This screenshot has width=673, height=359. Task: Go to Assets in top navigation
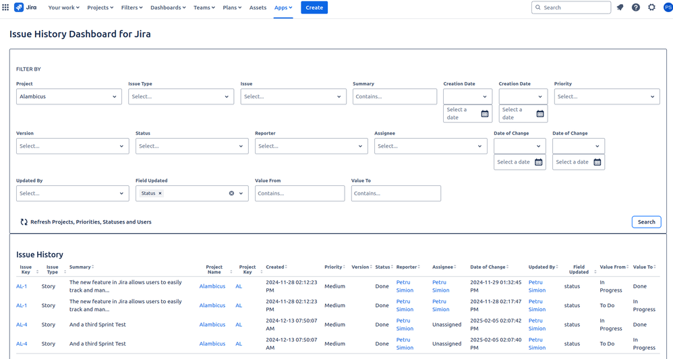coord(258,7)
